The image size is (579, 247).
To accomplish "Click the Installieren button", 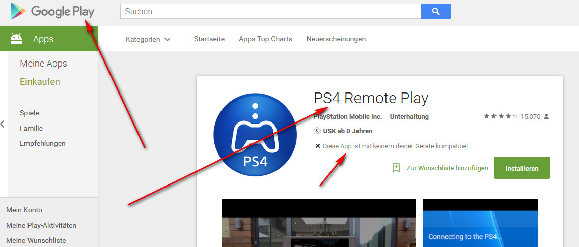I will (x=522, y=168).
